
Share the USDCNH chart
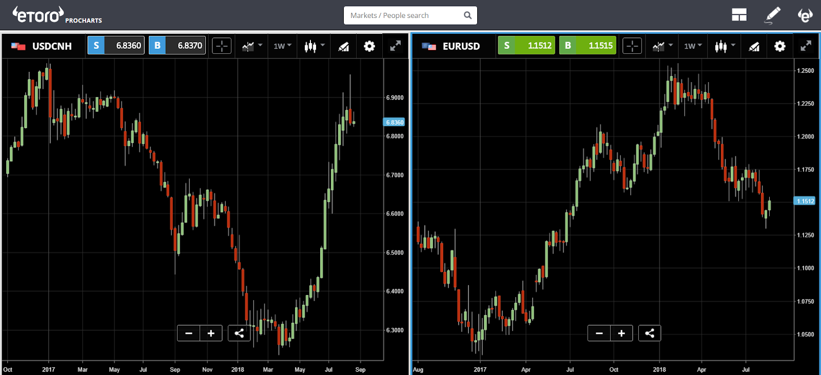click(x=239, y=333)
